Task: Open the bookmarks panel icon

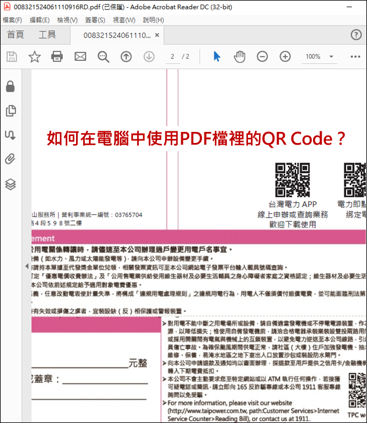Action: tap(10, 135)
